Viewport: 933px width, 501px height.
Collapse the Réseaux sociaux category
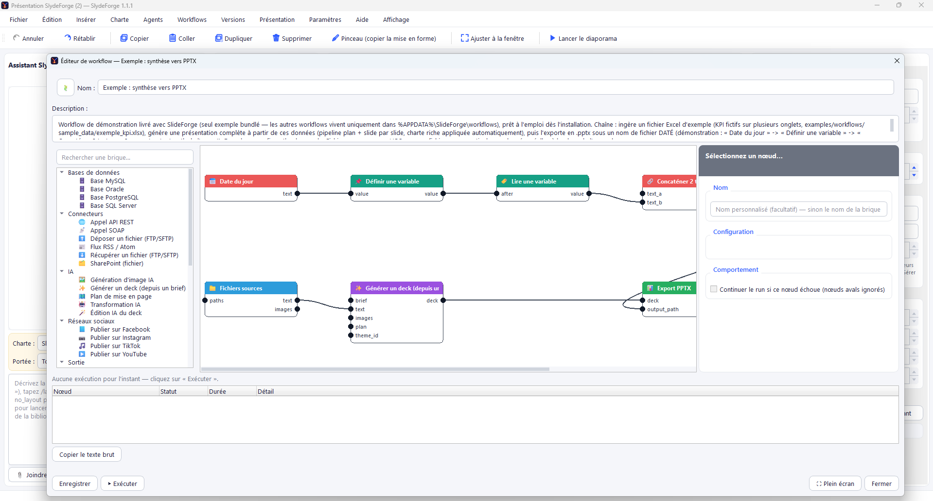62,321
